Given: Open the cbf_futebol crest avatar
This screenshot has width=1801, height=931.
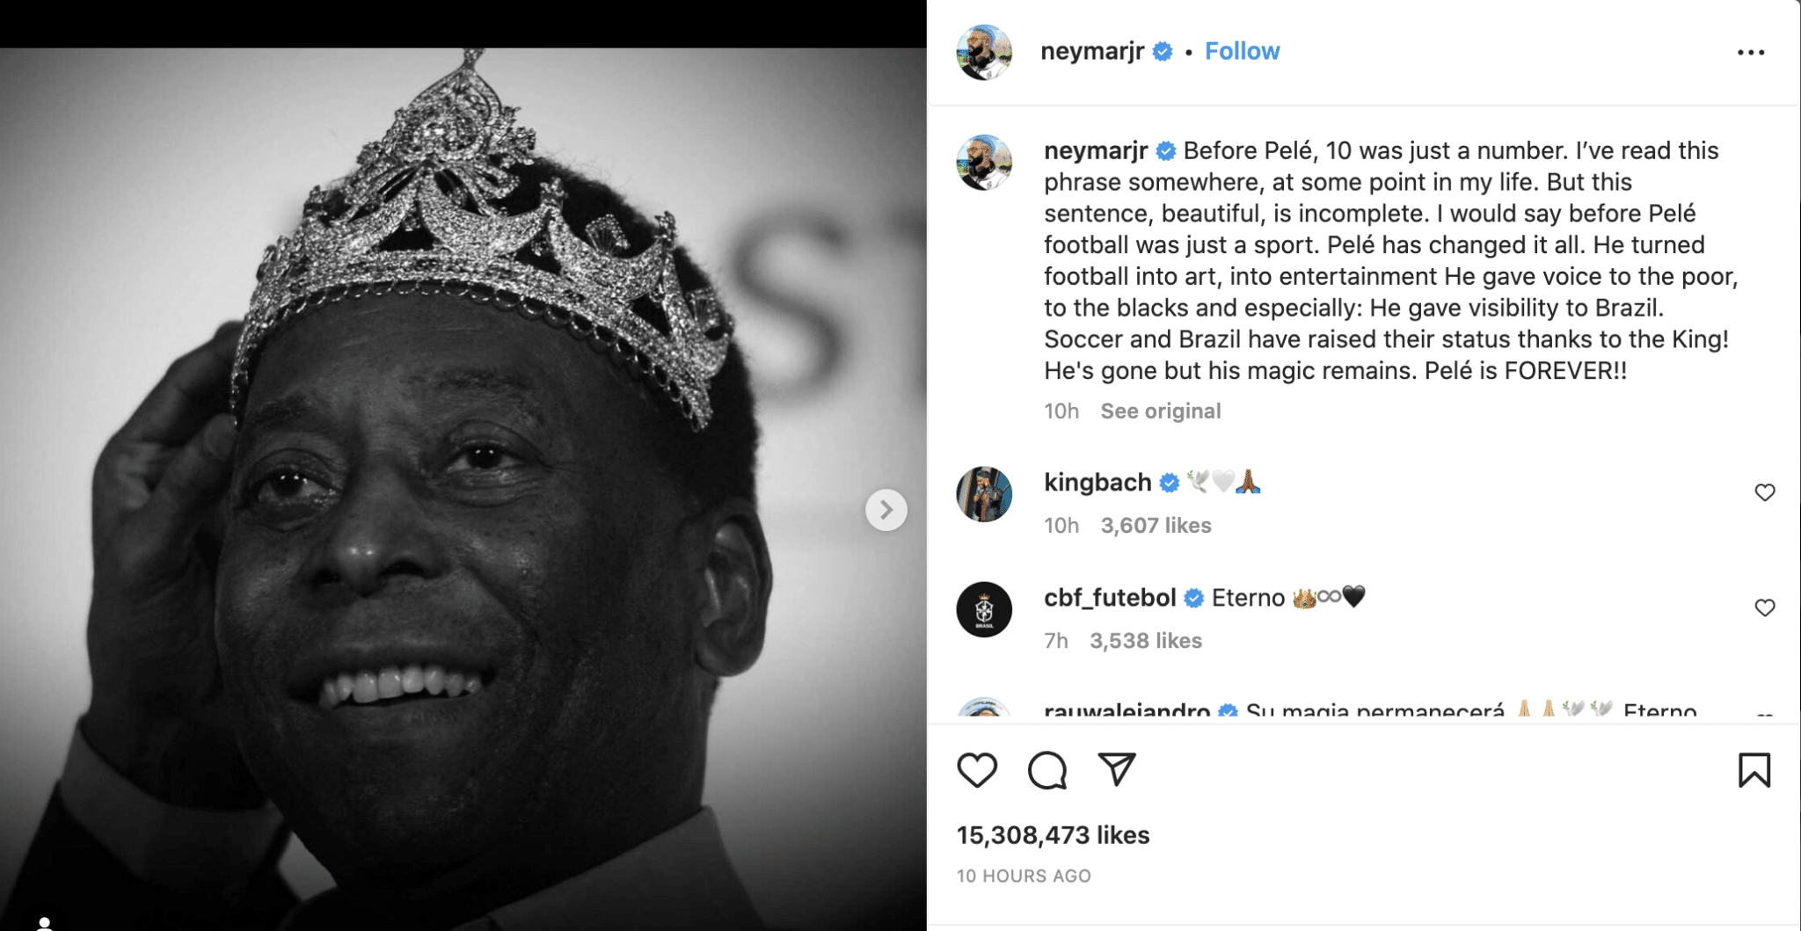Looking at the screenshot, I should tap(984, 609).
